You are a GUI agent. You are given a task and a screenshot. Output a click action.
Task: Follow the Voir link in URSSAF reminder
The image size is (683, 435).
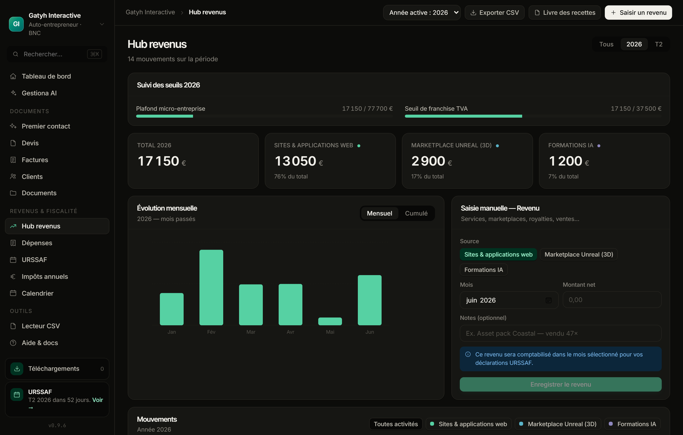98,400
